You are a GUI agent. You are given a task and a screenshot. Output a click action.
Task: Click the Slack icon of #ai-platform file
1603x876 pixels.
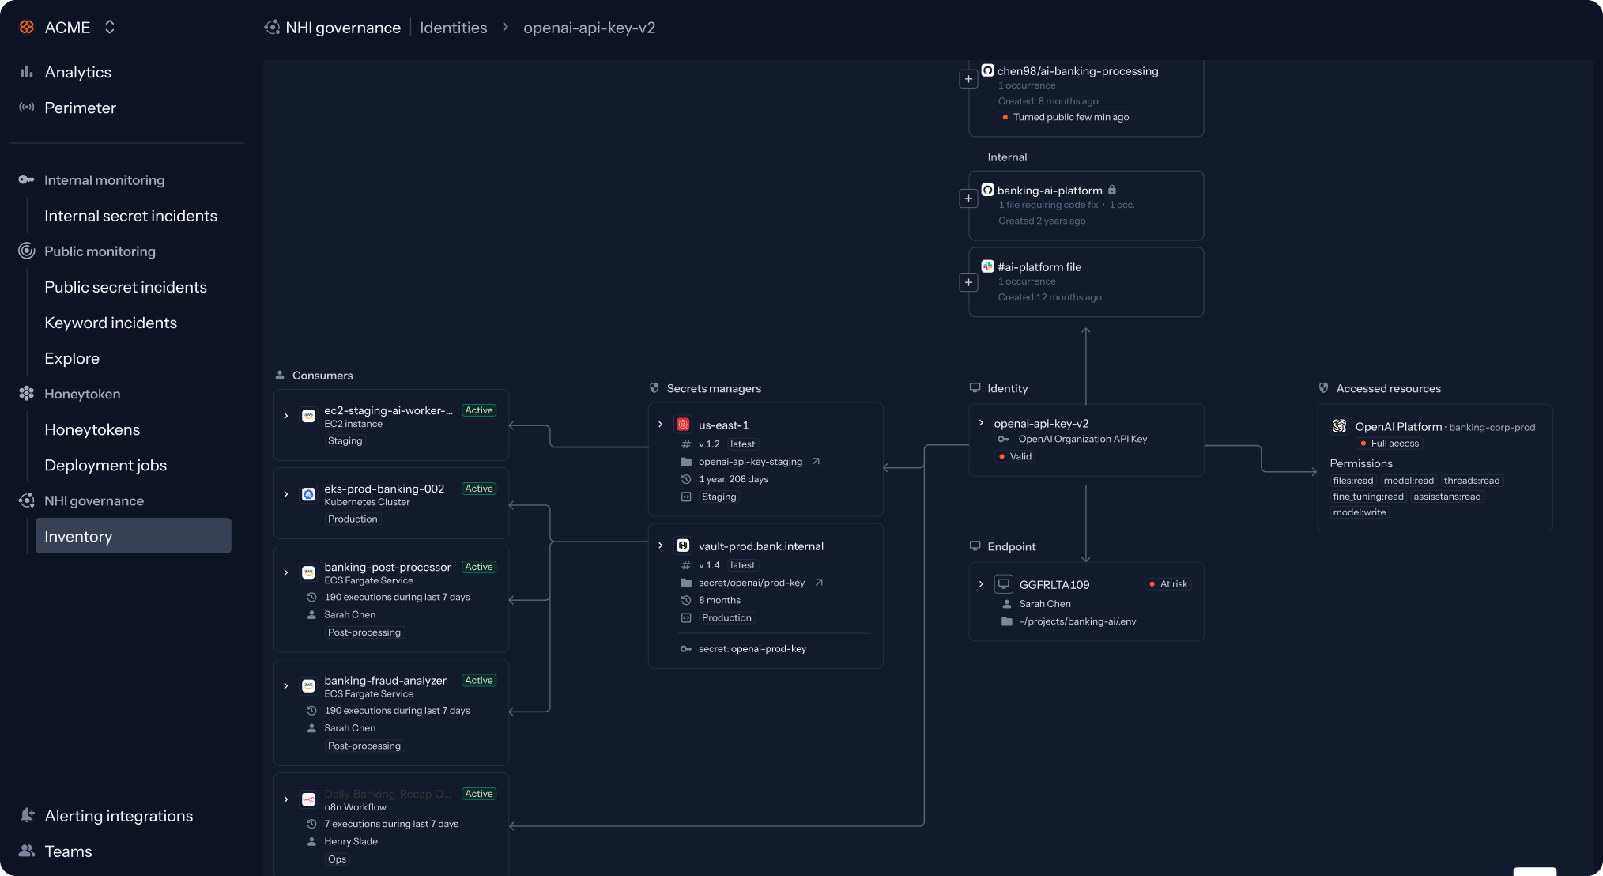(x=988, y=266)
